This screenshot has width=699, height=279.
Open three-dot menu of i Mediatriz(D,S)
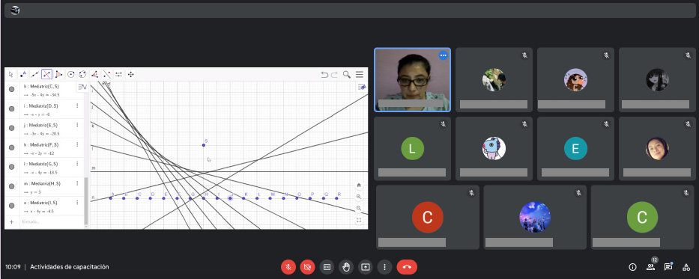[x=78, y=106]
